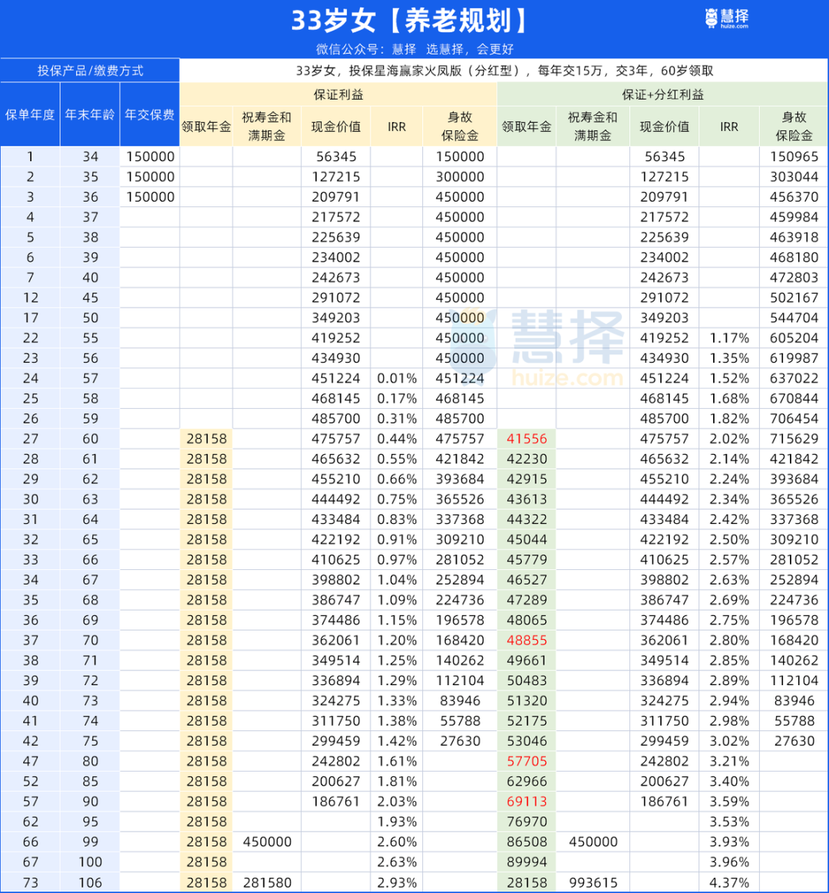Click the red annuity value 57705
This screenshot has width=829, height=893.
[x=527, y=761]
